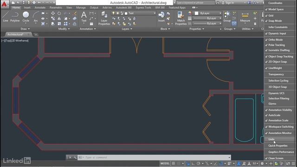Switch to the View ribbon tab
This screenshot has height=167, width=297.
[69, 7]
